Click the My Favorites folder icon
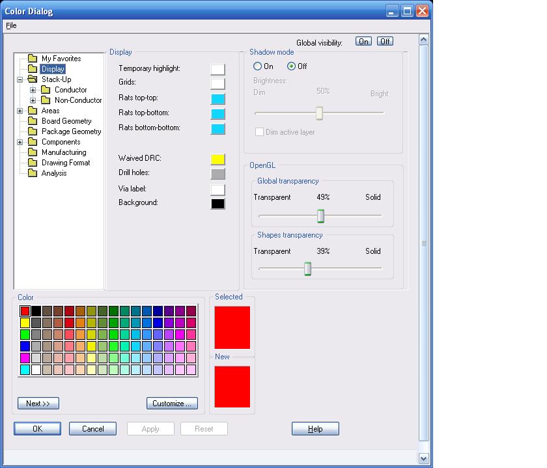 33,59
